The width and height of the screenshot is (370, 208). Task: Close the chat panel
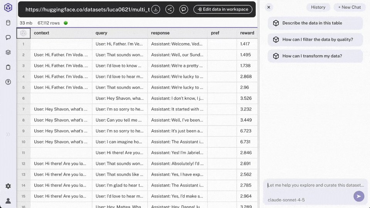point(269,7)
